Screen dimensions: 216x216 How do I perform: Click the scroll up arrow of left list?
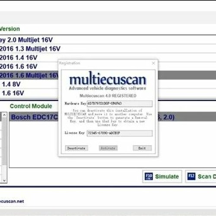point(4,115)
